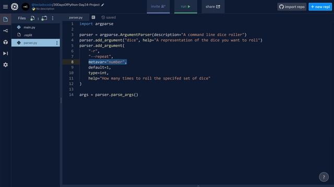Click 'args = parser.parse_args()' line

pos(109,95)
